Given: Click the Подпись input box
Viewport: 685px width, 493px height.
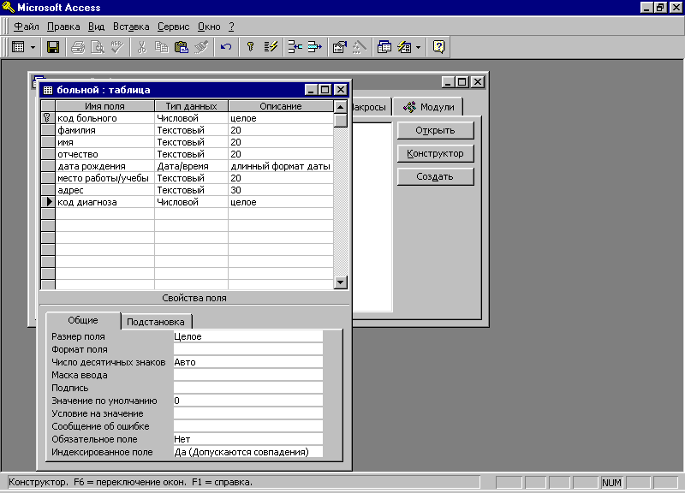Looking at the screenshot, I should [247, 388].
